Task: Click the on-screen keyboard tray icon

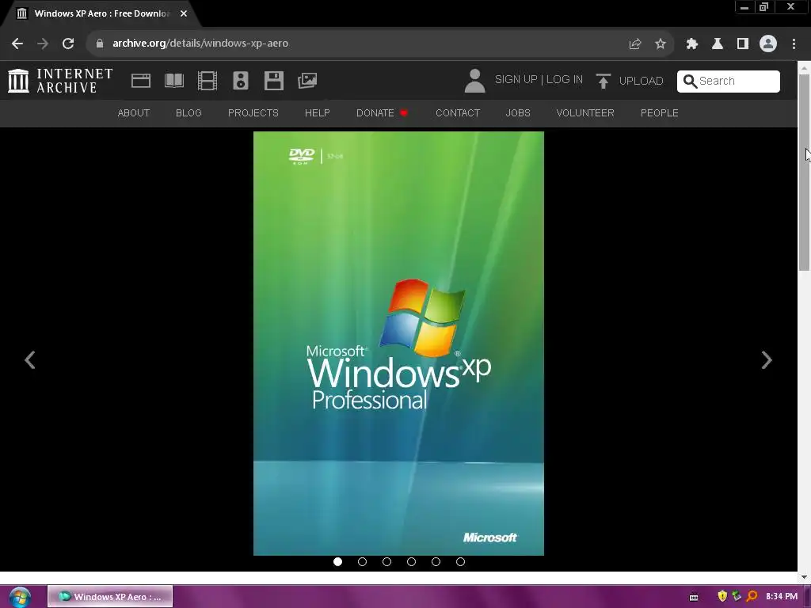Action: coord(694,597)
